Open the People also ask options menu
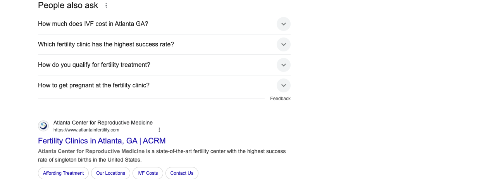Image resolution: width=496 pixels, height=179 pixels. (106, 5)
